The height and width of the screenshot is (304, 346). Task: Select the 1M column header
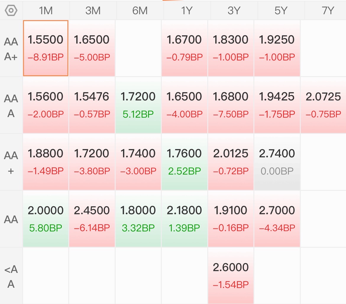pyautogui.click(x=46, y=10)
